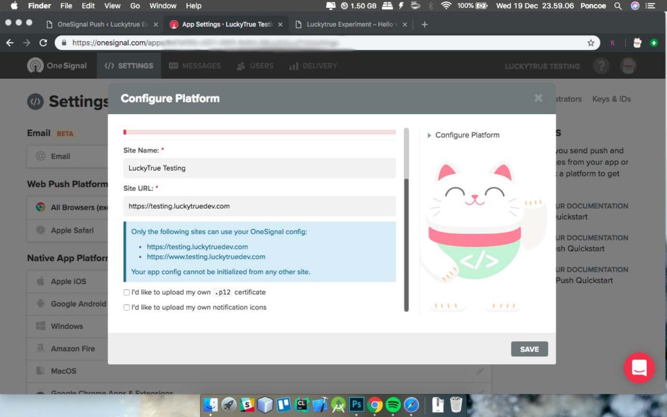
Task: Select the Amazon Fire platform
Action: pos(73,349)
